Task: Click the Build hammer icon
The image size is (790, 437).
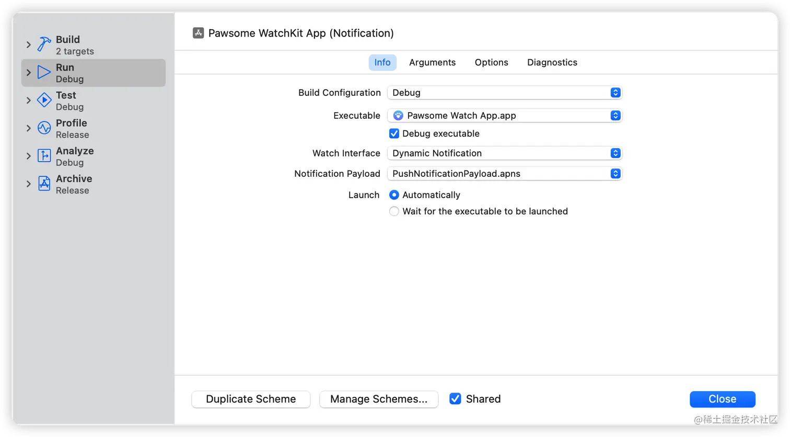Action: [44, 45]
